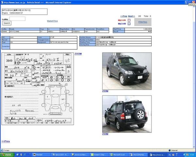Viewport: 196px width, 157px height.
Task: Select the Number of Auction value 0916
Action: pos(123,40)
